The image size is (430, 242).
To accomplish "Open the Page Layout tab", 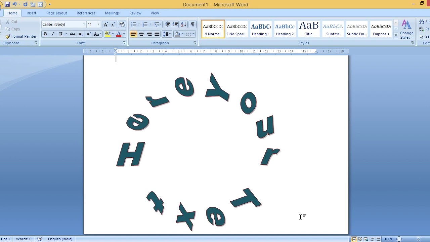I will [x=56, y=13].
